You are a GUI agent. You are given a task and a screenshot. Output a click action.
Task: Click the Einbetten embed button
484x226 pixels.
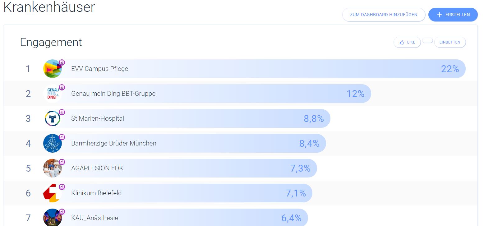pos(450,42)
